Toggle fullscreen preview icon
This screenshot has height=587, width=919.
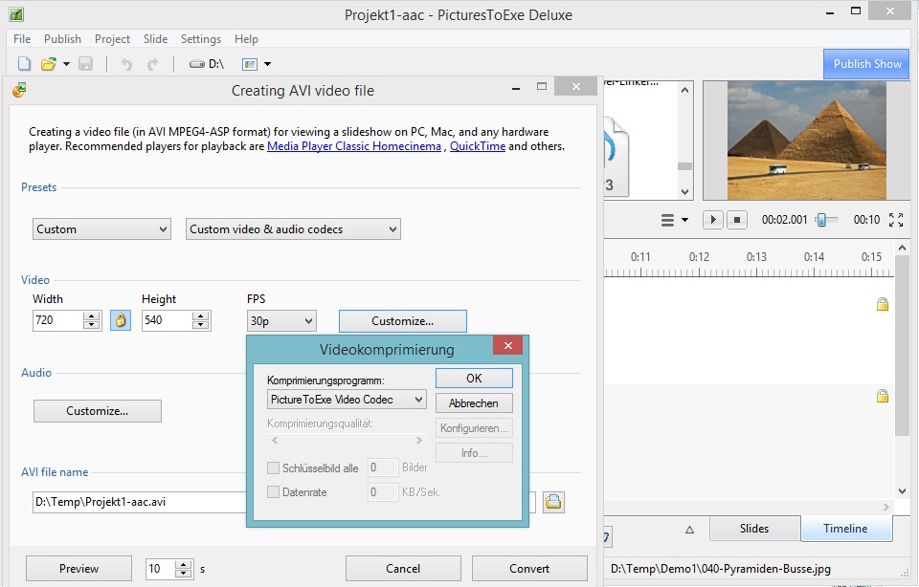(896, 220)
